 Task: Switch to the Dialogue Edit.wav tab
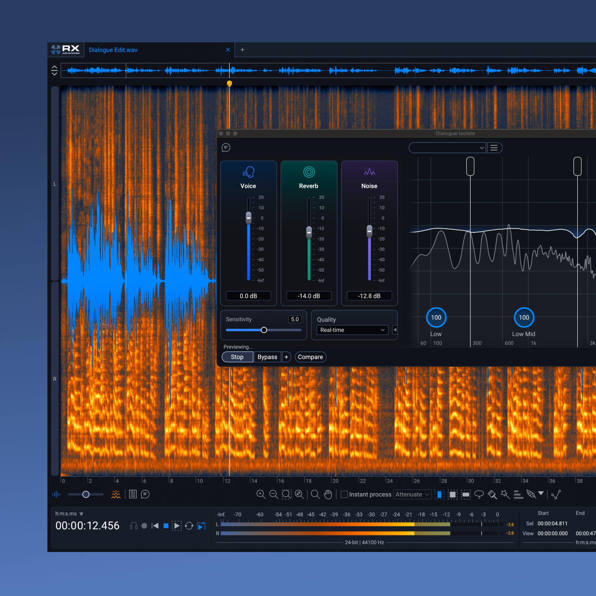(113, 50)
